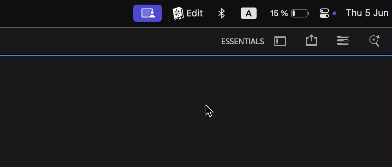Viewport: 392px width, 167px height.
Task: Open the Thu 5 Jun date menu
Action: tap(367, 14)
